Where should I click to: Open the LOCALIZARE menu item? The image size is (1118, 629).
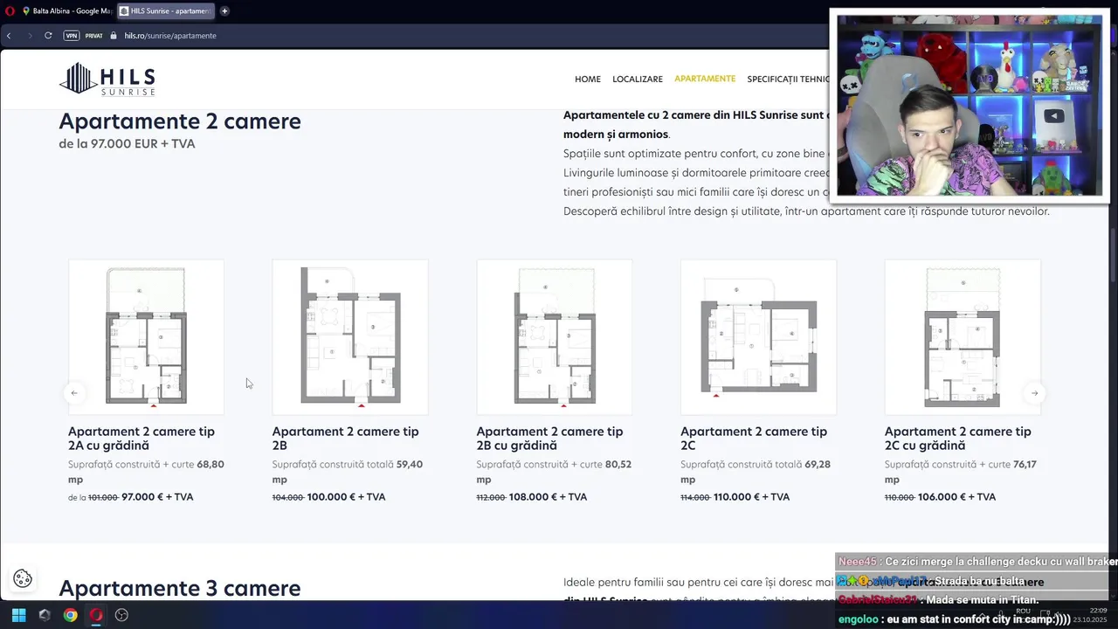[x=638, y=79]
